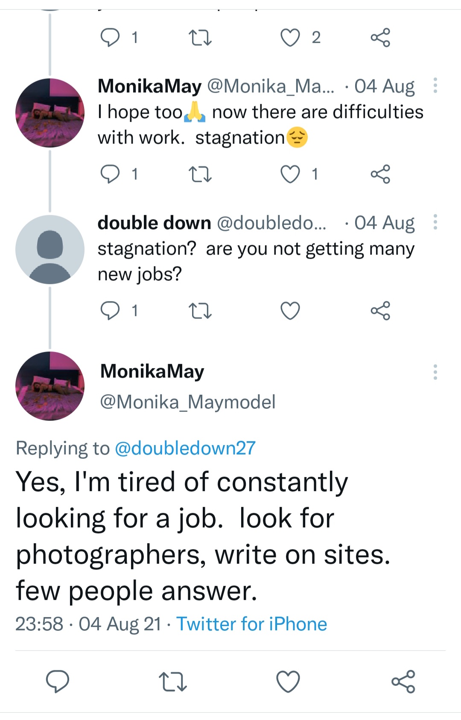This screenshot has height=720, width=461.
Task: Open more options on MonikaMay's stagnation tweet
Action: (435, 85)
